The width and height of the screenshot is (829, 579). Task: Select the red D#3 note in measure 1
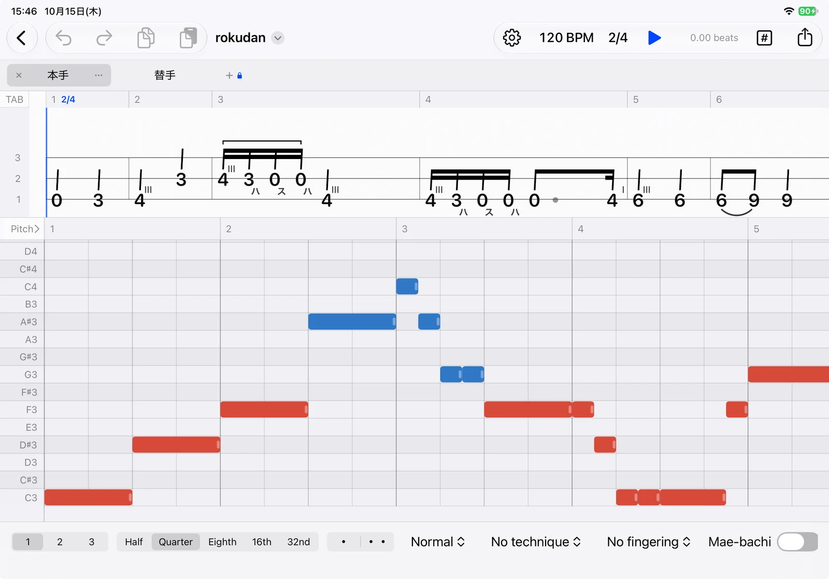click(176, 444)
